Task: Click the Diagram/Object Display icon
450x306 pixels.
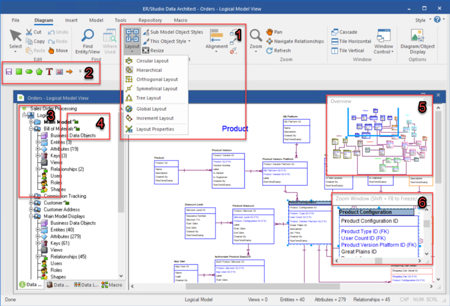Action: click(x=417, y=37)
